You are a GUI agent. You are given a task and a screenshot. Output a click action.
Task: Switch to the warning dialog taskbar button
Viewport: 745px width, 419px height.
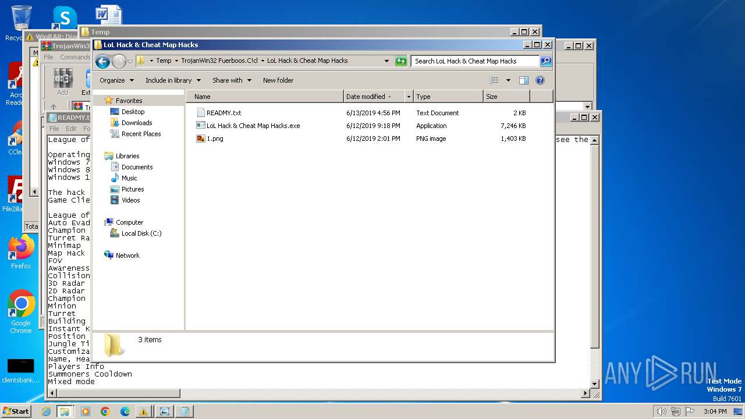click(144, 411)
